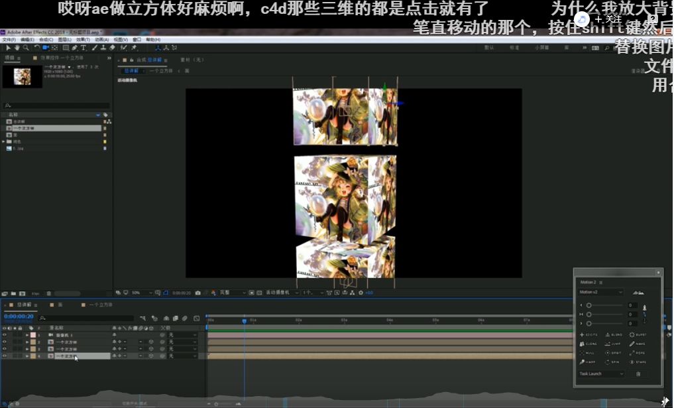The height and width of the screenshot is (408, 674).
Task: Open the 图层(L) menu
Action: tap(64, 40)
